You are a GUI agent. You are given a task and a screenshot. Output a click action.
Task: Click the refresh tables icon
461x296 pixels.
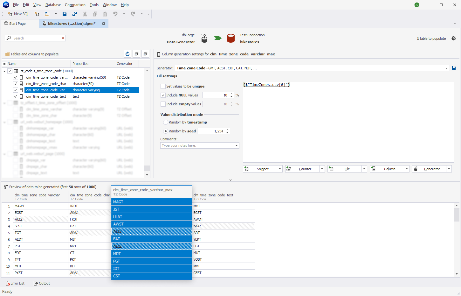click(x=127, y=54)
